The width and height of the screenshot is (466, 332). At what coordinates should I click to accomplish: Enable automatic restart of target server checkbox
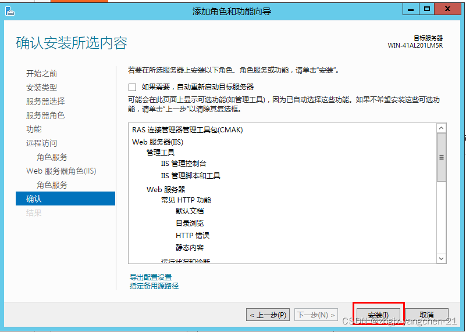click(x=132, y=87)
